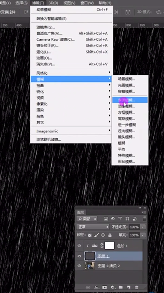Open the 窗口(W) menu
This screenshot has width=164, height=293.
pyautogui.click(x=87, y=3)
